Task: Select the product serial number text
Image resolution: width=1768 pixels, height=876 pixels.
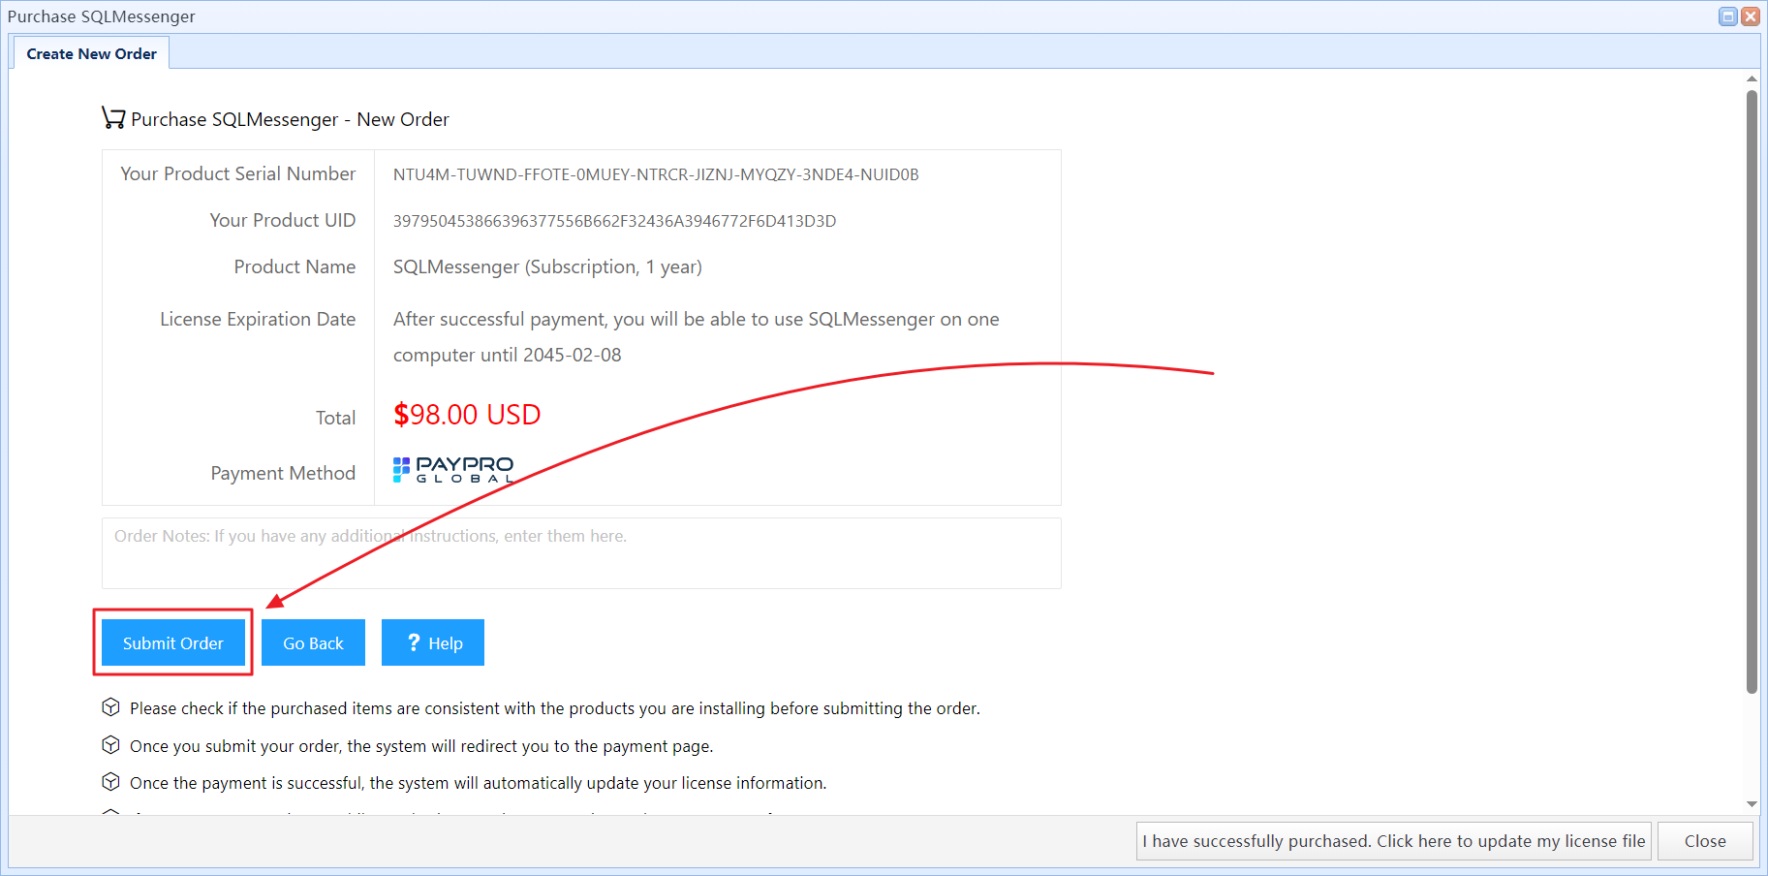Action: (656, 174)
